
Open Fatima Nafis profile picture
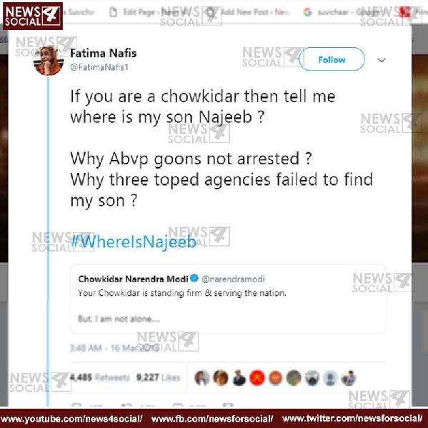[49, 61]
